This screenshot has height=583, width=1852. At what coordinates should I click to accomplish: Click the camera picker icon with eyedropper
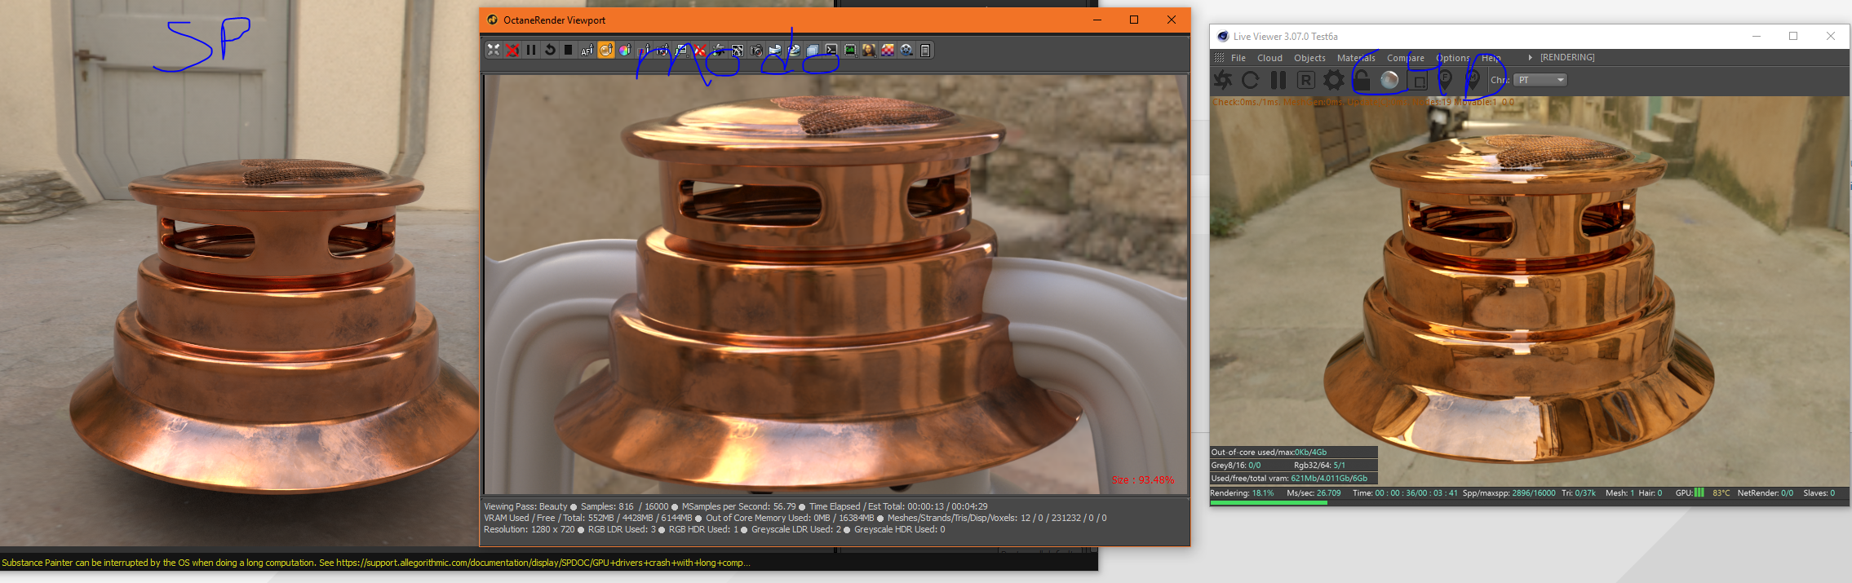tap(662, 50)
